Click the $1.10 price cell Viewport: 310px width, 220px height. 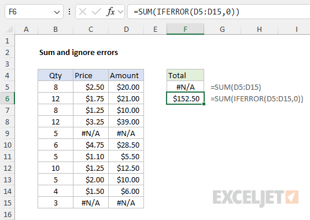click(91, 156)
